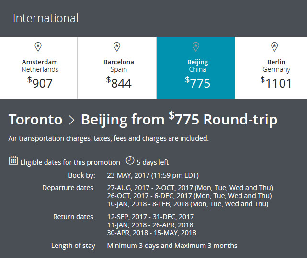This screenshot has height=258, width=307.
Task: Click the 5 days left text
Action: click(x=153, y=162)
